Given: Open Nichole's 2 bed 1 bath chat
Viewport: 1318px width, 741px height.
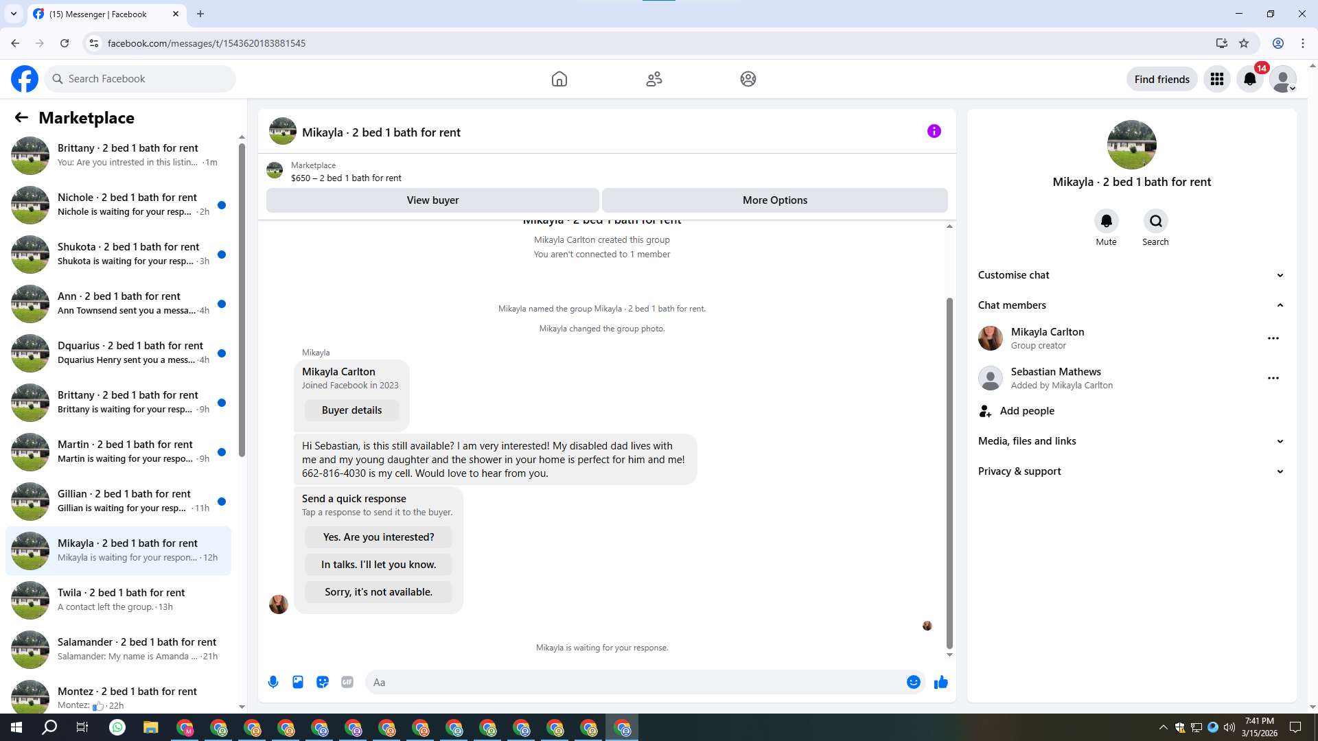Looking at the screenshot, I should point(119,204).
